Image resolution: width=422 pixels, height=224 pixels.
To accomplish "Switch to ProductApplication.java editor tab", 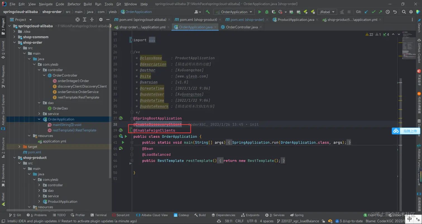I will point(296,20).
